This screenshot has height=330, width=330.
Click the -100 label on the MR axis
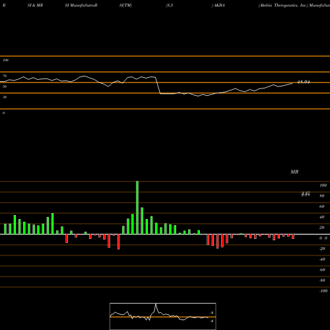click(x=323, y=291)
